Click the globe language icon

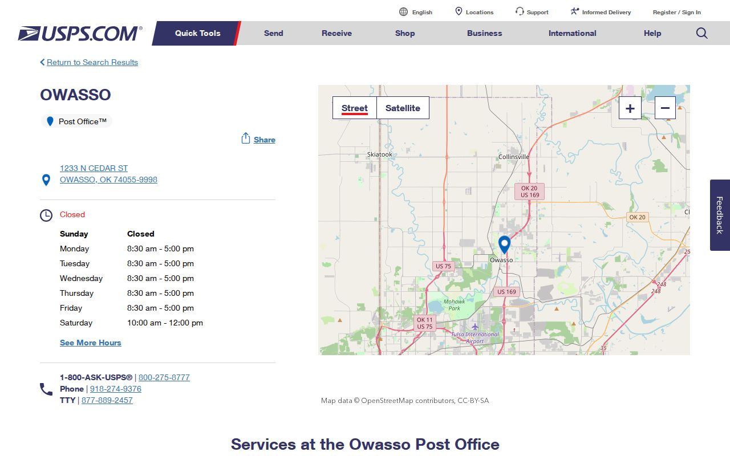pos(403,12)
